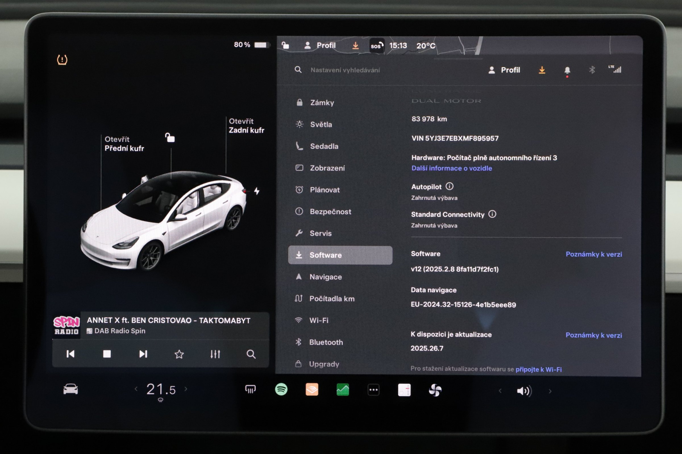
Task: Open the rear trunk (Zadní kufr)
Action: coord(246,126)
